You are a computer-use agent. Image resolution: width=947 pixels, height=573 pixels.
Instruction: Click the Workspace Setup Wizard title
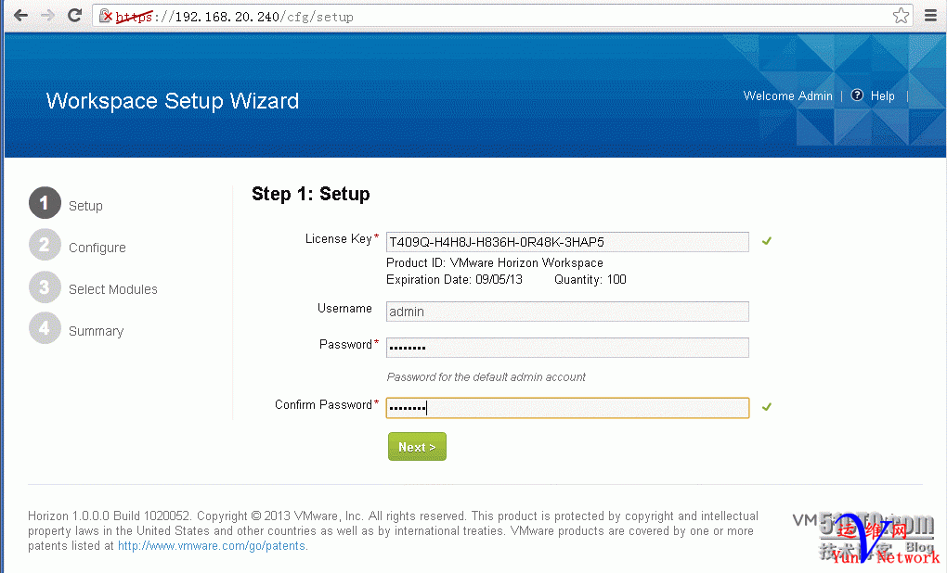pyautogui.click(x=173, y=101)
